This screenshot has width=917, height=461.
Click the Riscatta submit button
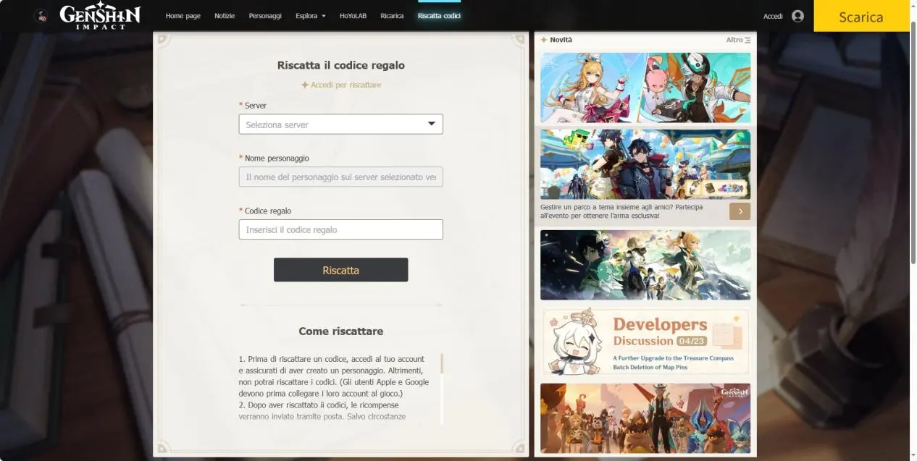(340, 270)
